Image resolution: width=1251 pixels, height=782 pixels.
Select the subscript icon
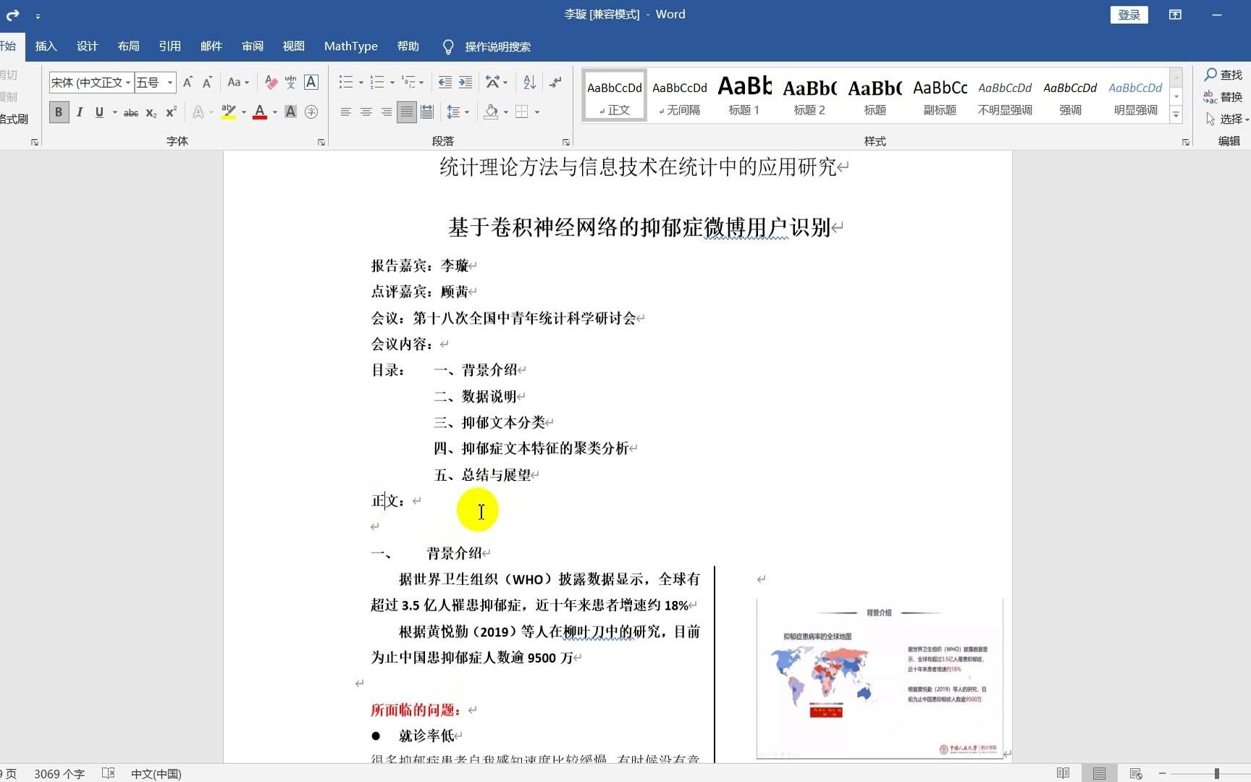[x=150, y=112]
